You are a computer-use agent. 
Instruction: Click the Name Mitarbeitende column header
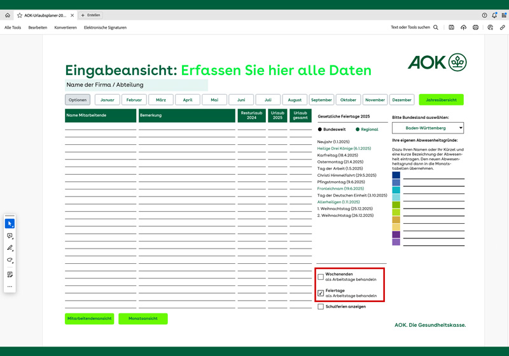click(101, 116)
